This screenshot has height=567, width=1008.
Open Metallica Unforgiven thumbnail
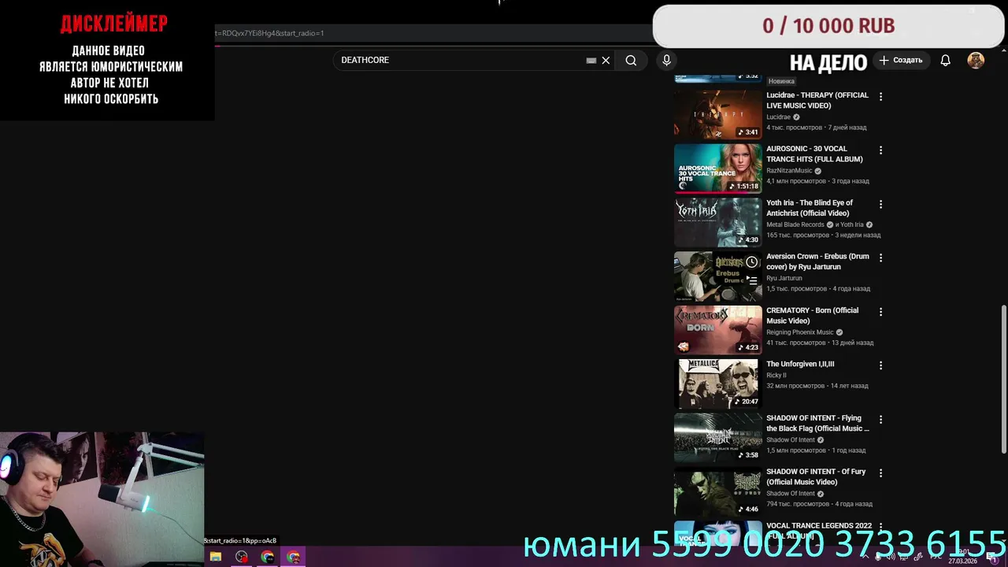[718, 384]
